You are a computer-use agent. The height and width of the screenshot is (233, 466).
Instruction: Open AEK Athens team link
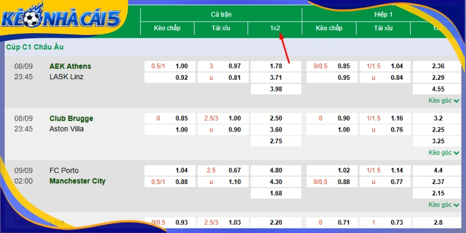pos(70,66)
